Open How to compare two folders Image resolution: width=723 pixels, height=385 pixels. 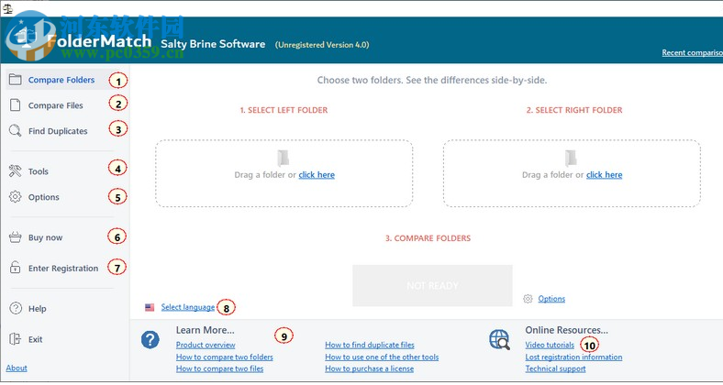tap(225, 357)
